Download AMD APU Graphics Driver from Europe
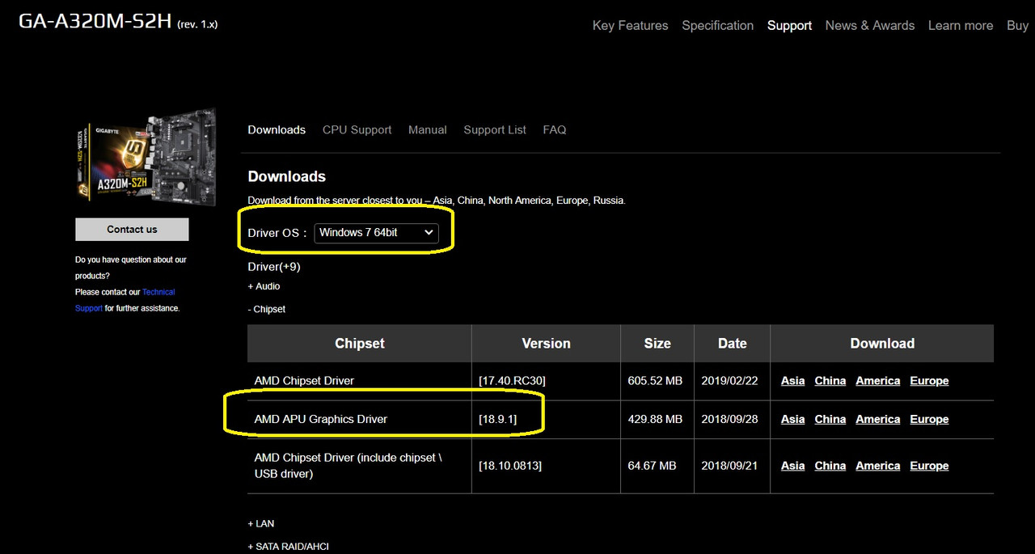This screenshot has width=1035, height=554. click(929, 419)
